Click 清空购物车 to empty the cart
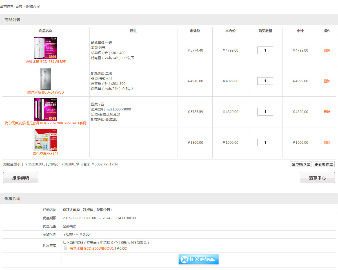The height and width of the screenshot is (270, 338). click(301, 165)
